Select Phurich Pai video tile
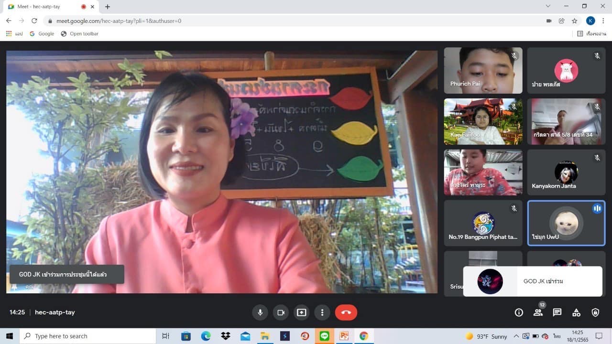The image size is (612, 344). point(483,70)
